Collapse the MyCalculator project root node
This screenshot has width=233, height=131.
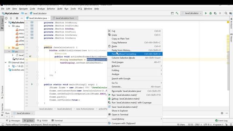[x=6, y=23]
